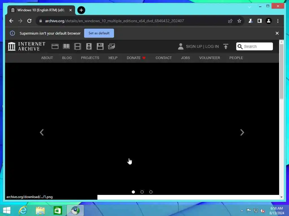The image size is (289, 216).
Task: Select the second carousel dot
Action: coord(142,192)
